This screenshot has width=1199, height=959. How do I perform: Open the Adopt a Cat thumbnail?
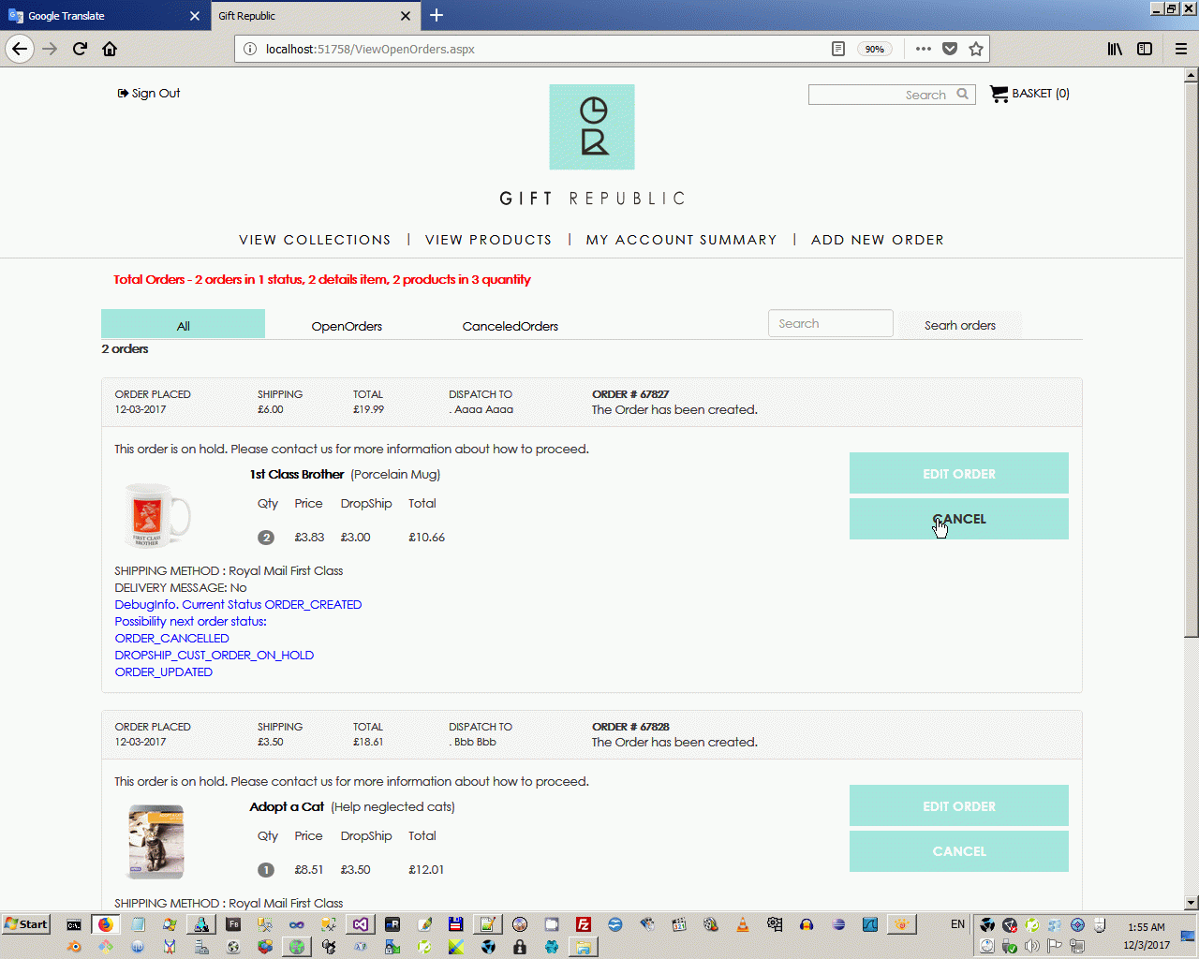[155, 841]
